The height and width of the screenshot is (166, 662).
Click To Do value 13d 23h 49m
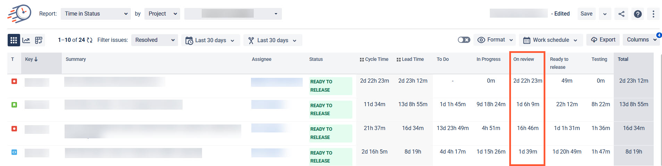click(x=453, y=128)
